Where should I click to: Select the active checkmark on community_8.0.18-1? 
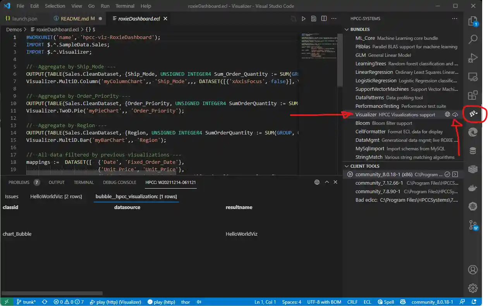pos(447,175)
